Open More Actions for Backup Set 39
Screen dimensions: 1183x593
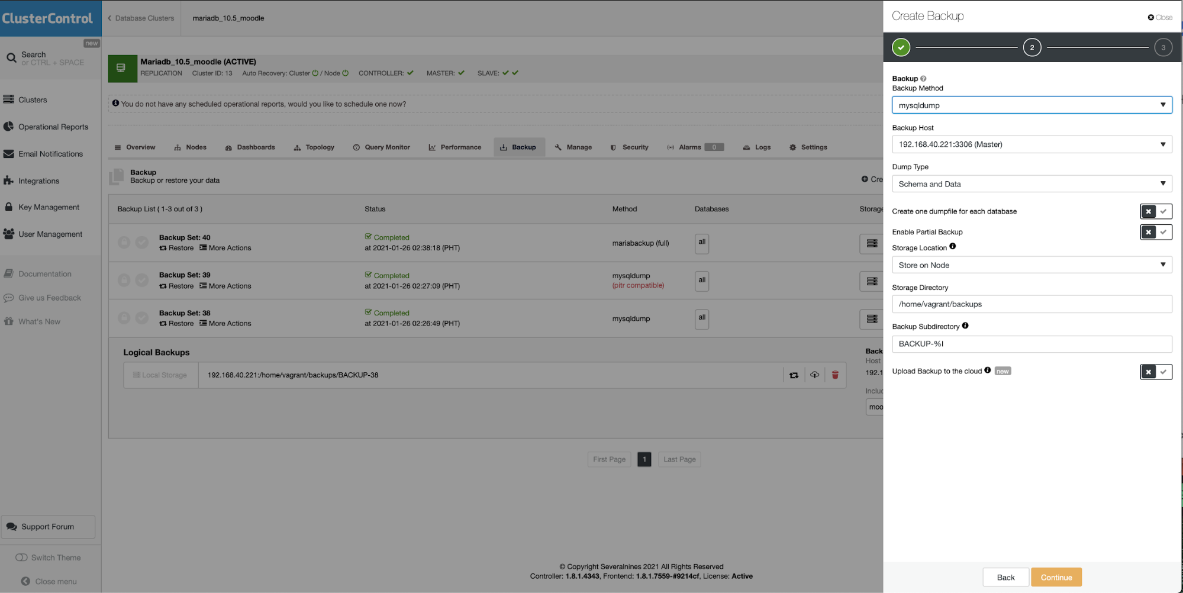225,286
